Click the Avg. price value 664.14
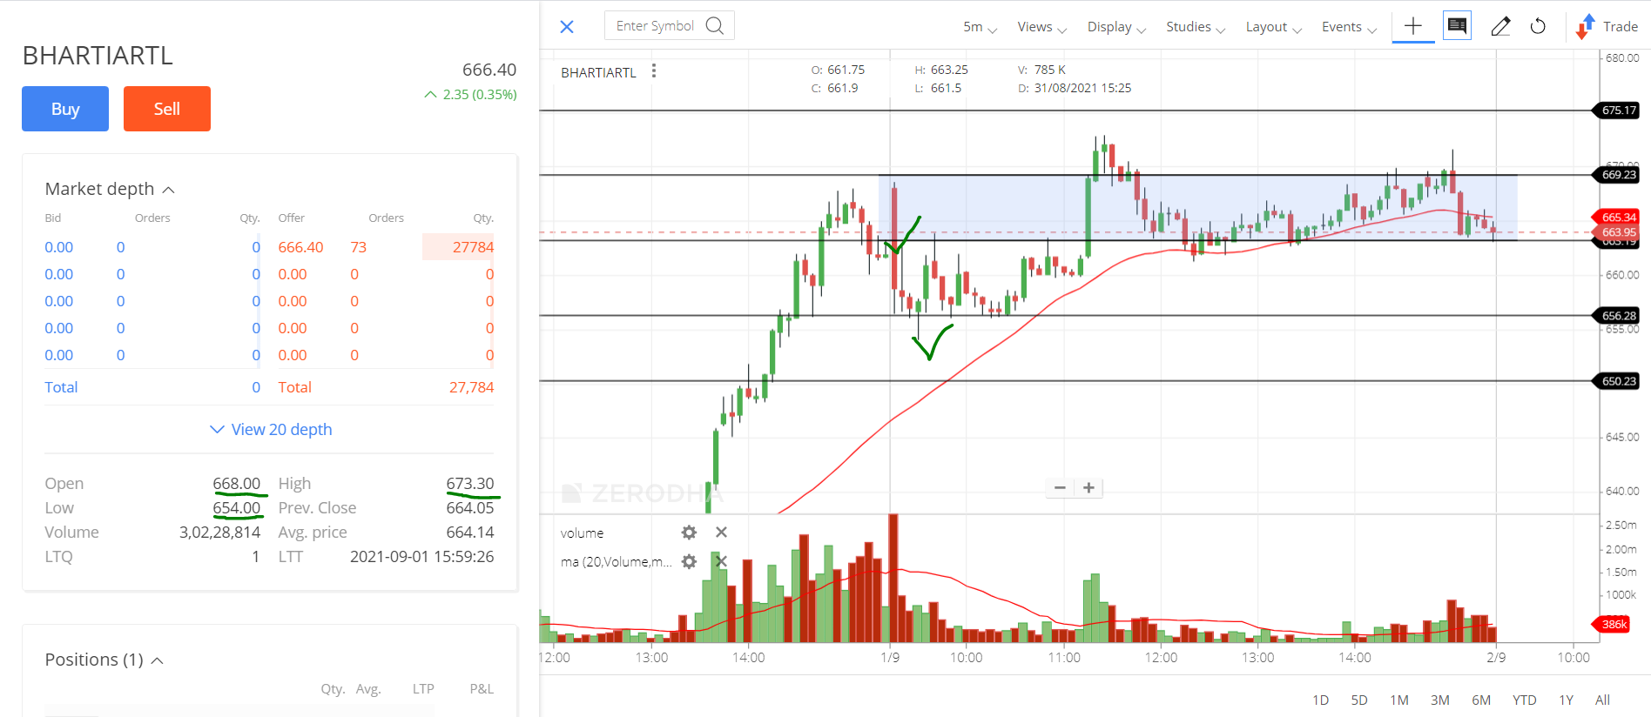This screenshot has width=1651, height=717. click(470, 532)
